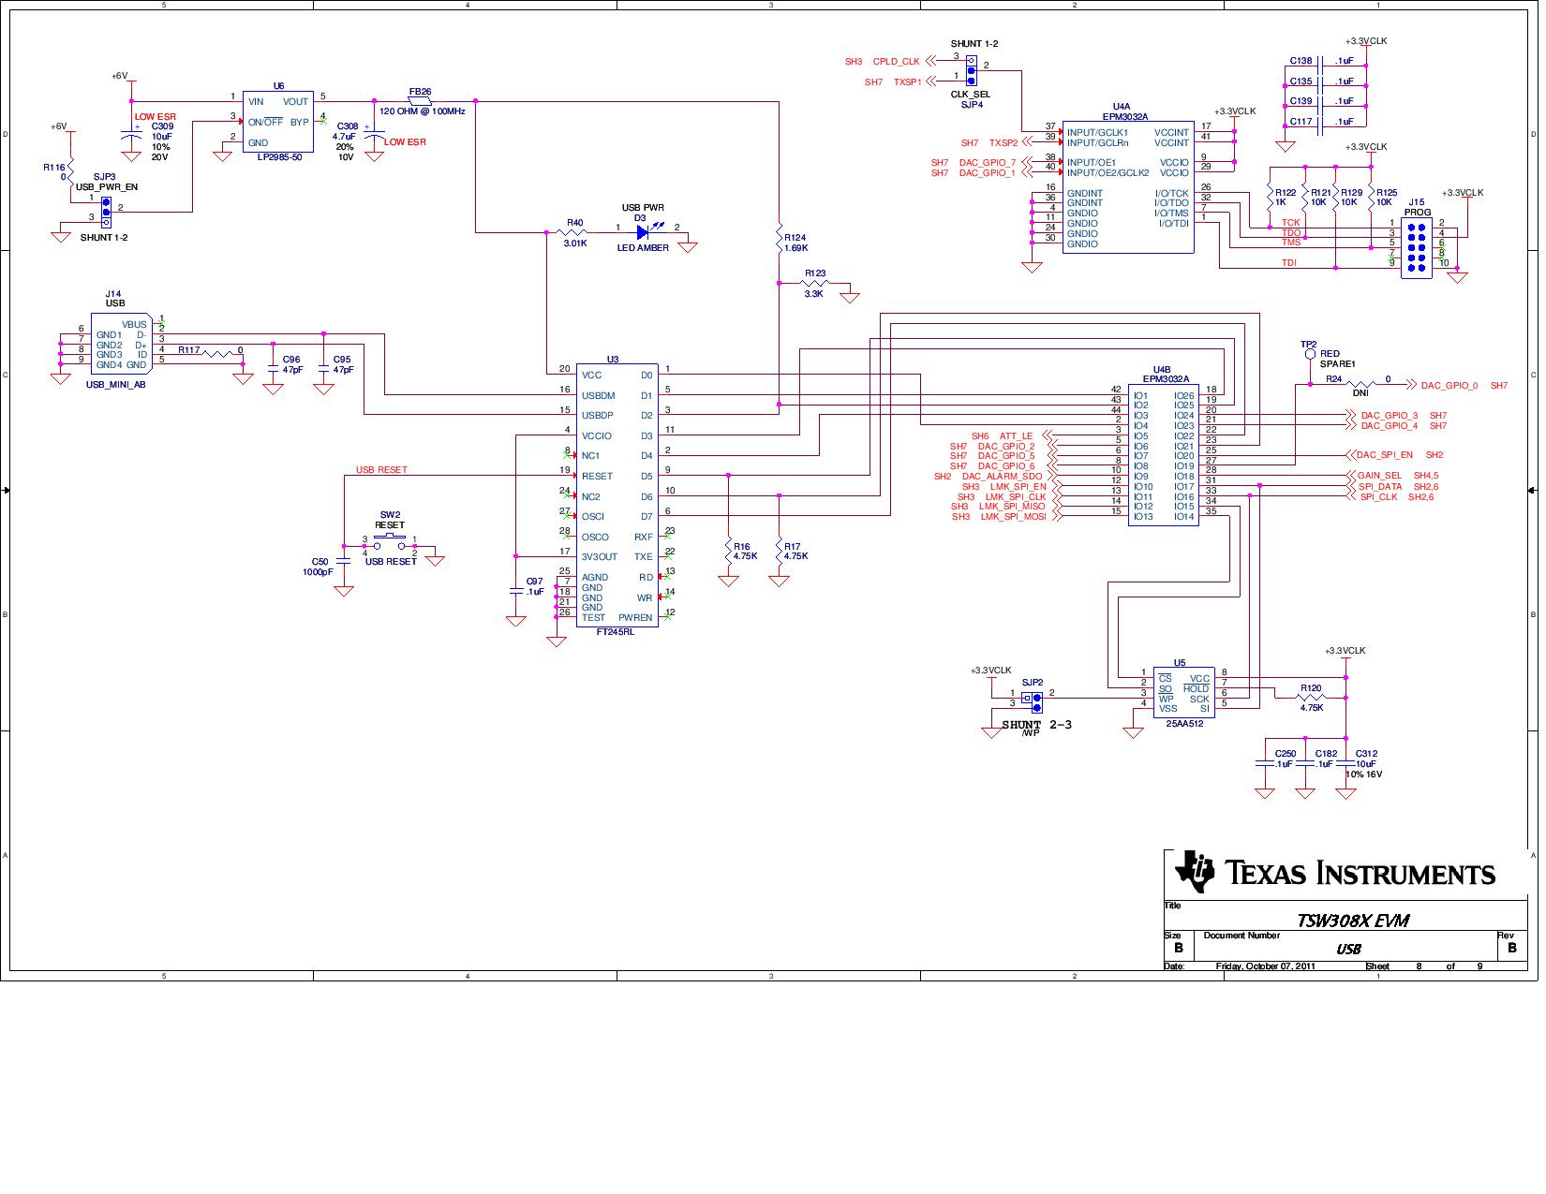
Task: Click the CPLD_CLK off-page signal label
Action: pyautogui.click(x=896, y=62)
